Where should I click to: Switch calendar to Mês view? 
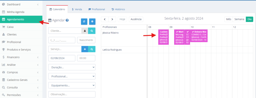pos(228,19)
